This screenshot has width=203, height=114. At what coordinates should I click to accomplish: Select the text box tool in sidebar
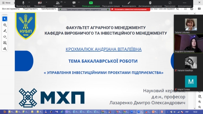pos(5,43)
